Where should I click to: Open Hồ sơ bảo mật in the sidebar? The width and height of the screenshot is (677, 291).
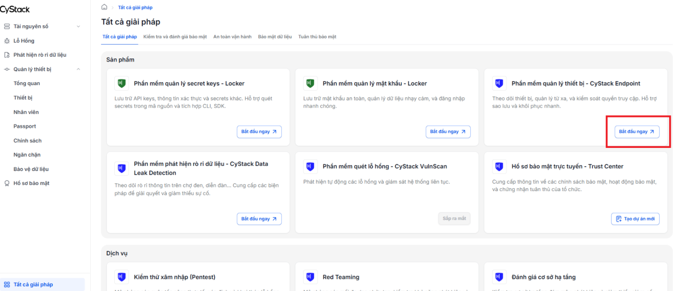31,183
